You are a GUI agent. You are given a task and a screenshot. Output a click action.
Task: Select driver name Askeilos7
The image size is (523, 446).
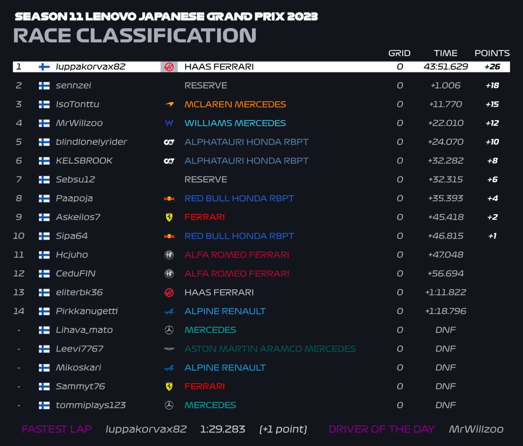[x=78, y=217]
